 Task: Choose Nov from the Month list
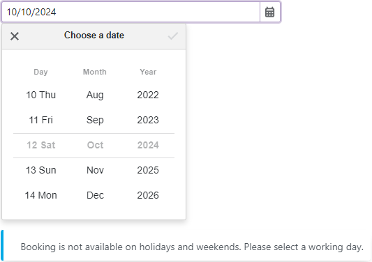click(95, 170)
